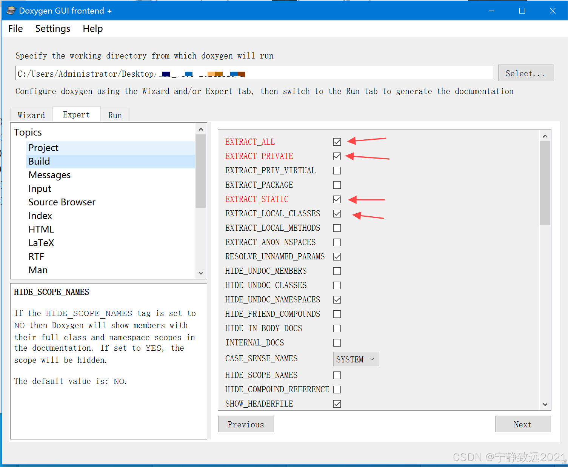568x467 pixels.
Task: Enable EXTRACT_LOCAL_METHODS checkbox
Action: tap(337, 228)
